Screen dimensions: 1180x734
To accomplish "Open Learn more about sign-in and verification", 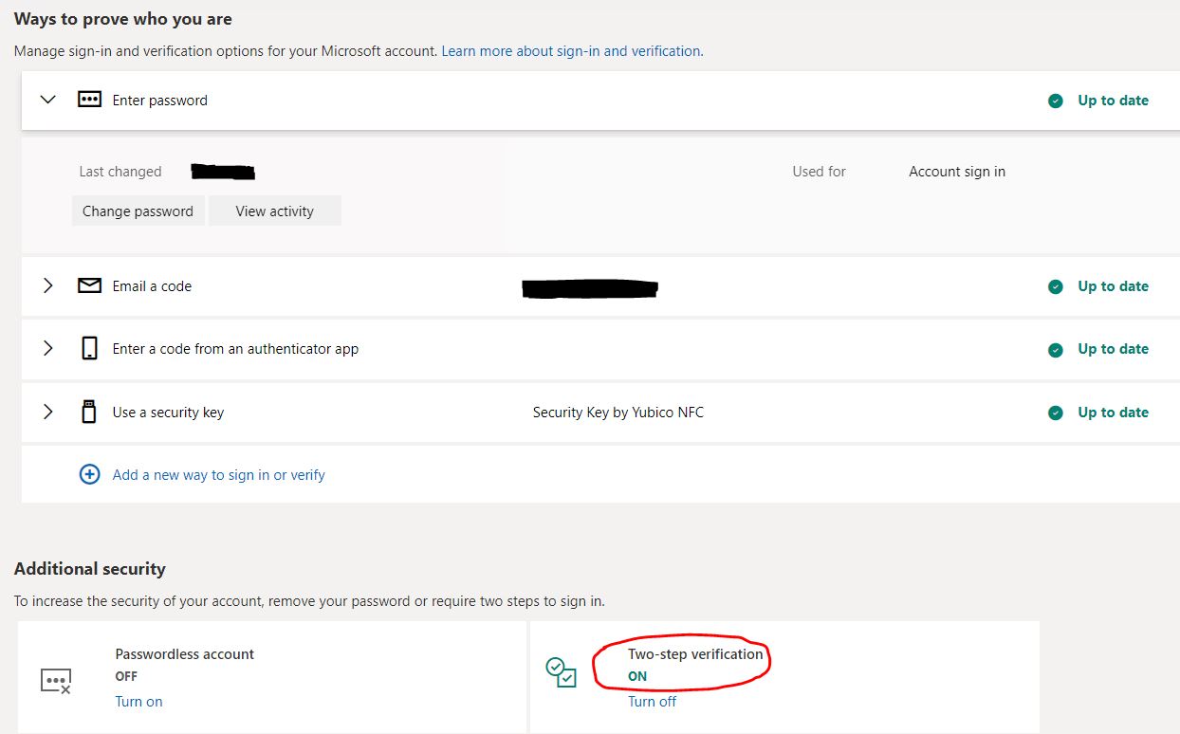I will coord(572,50).
